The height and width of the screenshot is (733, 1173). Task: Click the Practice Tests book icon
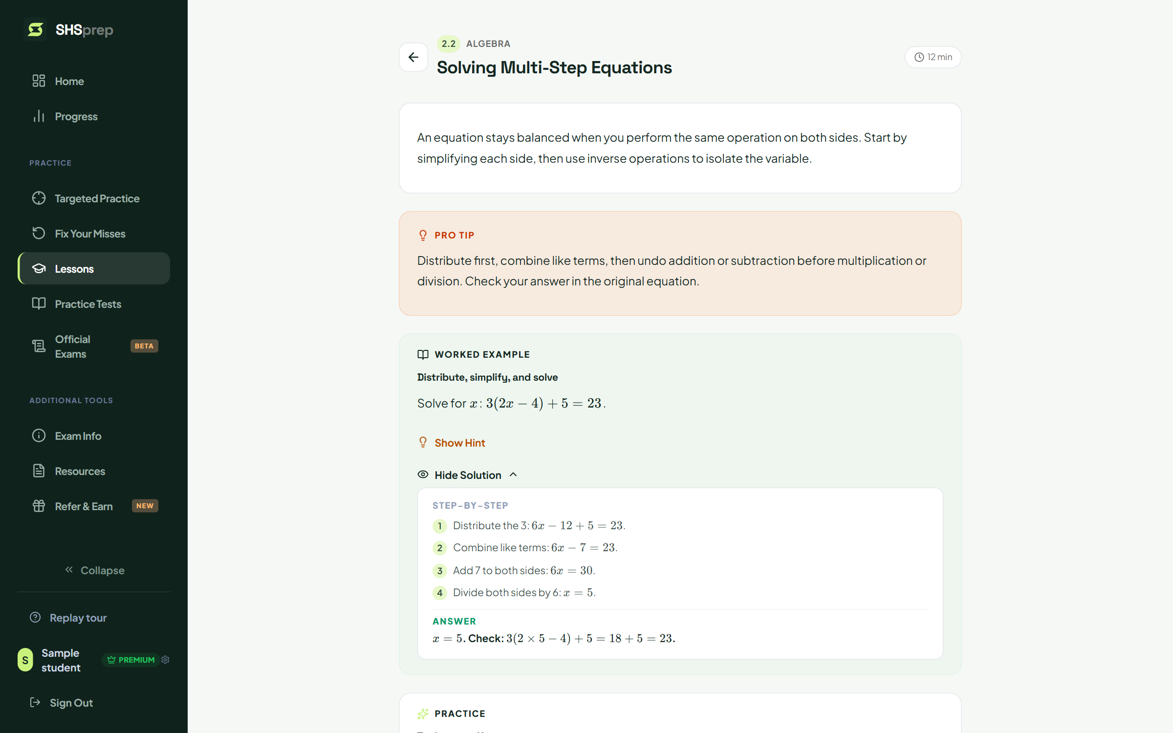pyautogui.click(x=39, y=304)
